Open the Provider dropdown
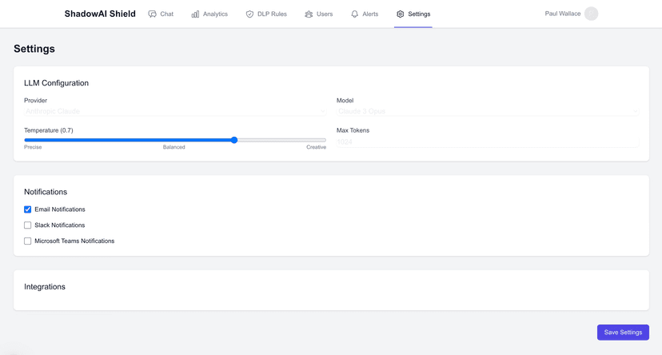This screenshot has width=662, height=355. point(175,111)
